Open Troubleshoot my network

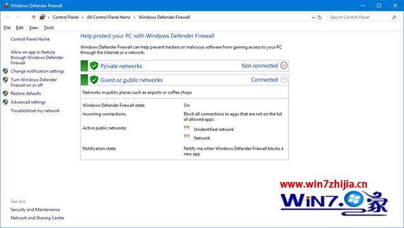(35, 111)
